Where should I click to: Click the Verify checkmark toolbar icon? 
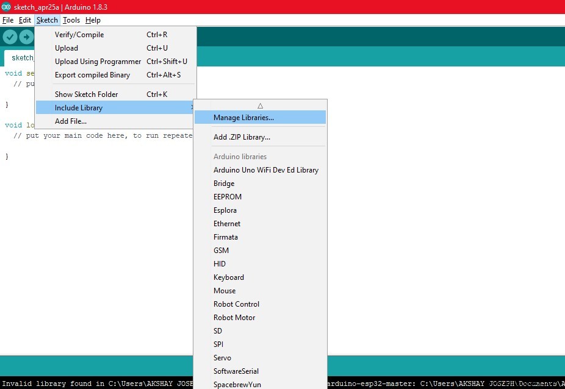[x=10, y=37]
